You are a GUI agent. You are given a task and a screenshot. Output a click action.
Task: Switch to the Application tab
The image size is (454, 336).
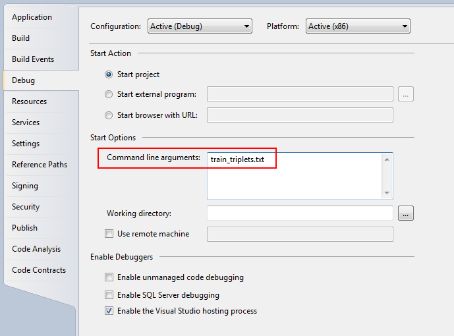(x=32, y=17)
